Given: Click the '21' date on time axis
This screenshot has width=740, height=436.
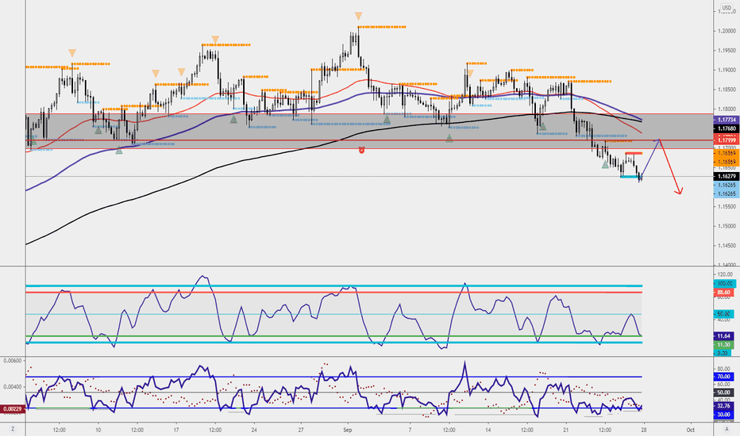Looking at the screenshot, I should 566,430.
